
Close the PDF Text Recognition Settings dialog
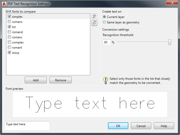coord(172,3)
